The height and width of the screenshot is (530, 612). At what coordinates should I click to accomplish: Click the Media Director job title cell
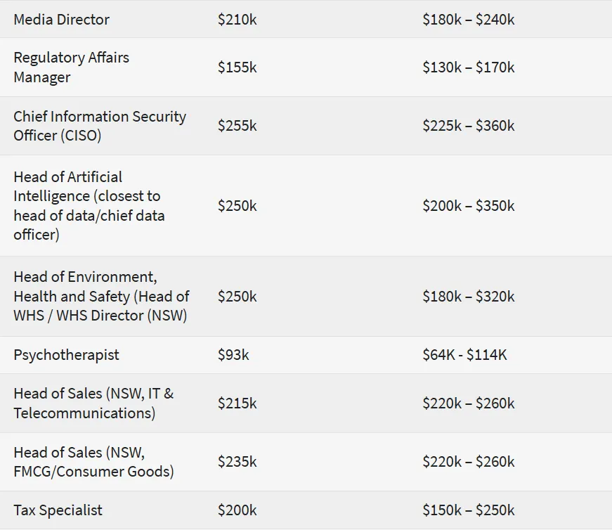(x=62, y=20)
